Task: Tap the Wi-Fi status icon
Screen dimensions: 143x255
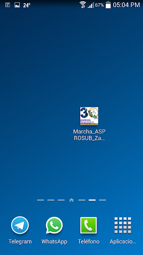Action: 83,5
